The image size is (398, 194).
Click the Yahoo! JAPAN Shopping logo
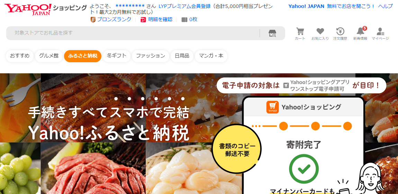pos(46,10)
